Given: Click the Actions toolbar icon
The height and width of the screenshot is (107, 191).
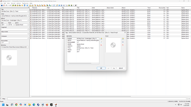Looking at the screenshot, I should point(47,5).
